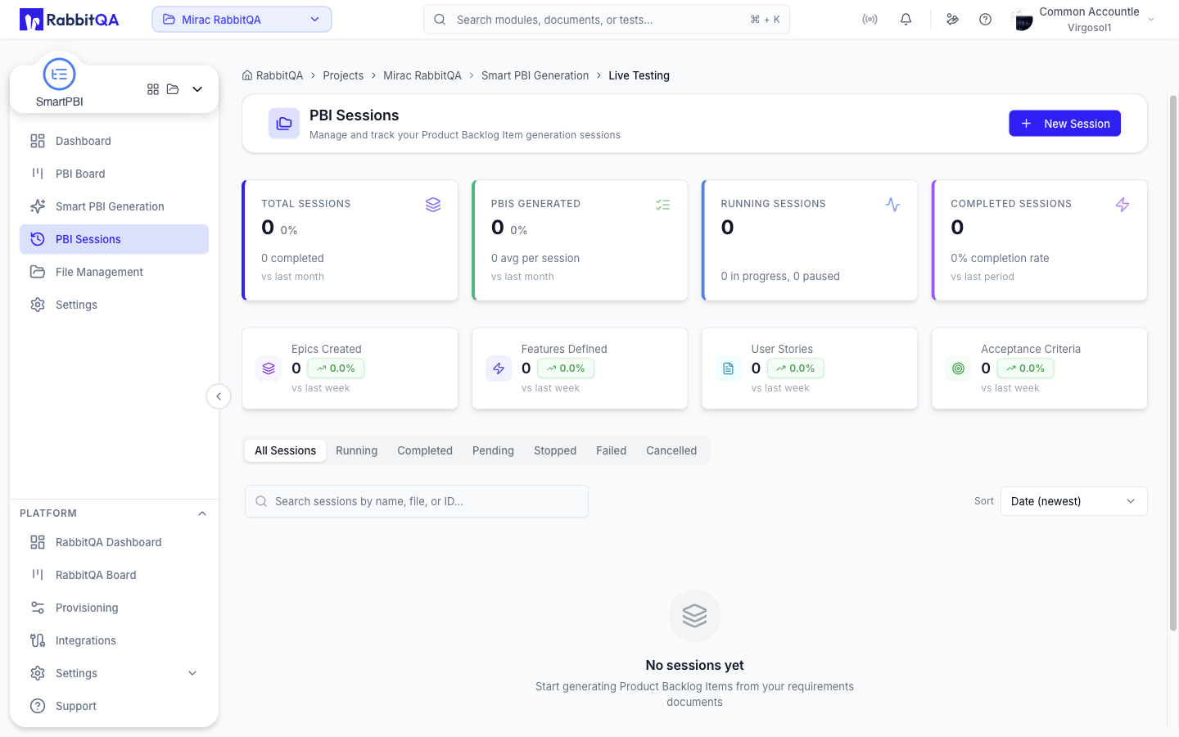Collapse the sidebar with the arrow button
1179x737 pixels.
(x=219, y=396)
